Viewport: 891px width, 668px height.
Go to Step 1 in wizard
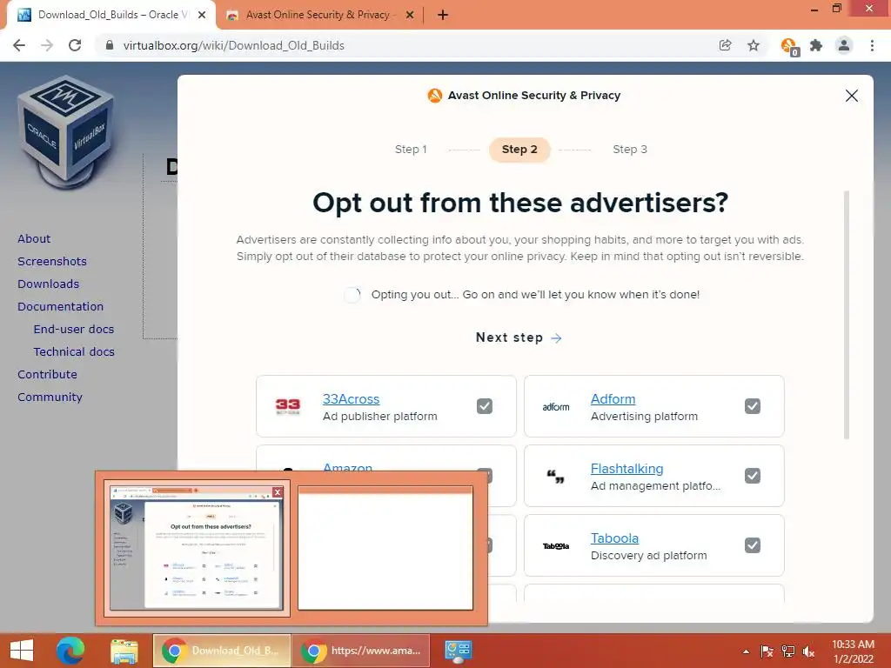[x=411, y=150]
